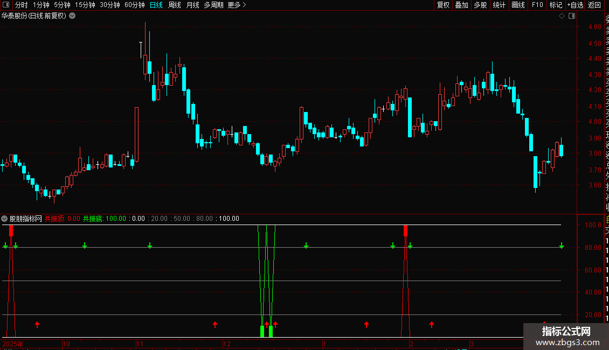Select the 5分钟 period
The height and width of the screenshot is (350, 609).
coord(62,5)
